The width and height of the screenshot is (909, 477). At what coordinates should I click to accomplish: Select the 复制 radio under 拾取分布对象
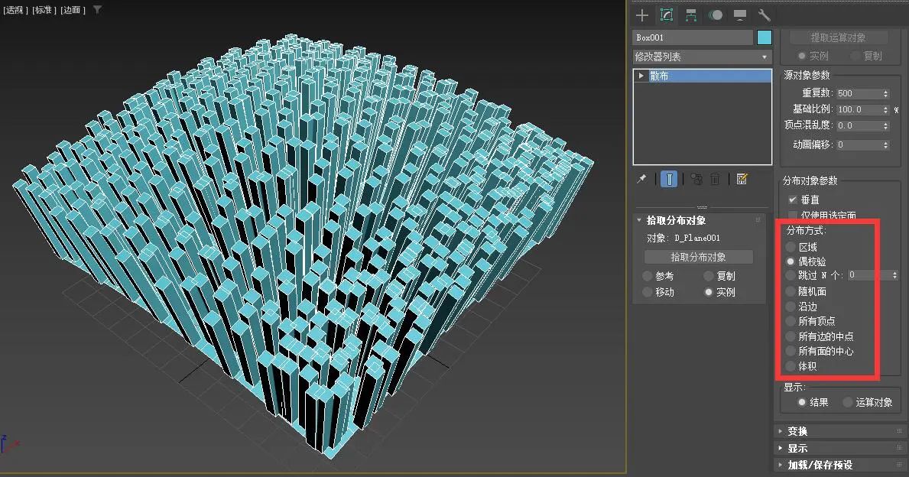click(709, 277)
